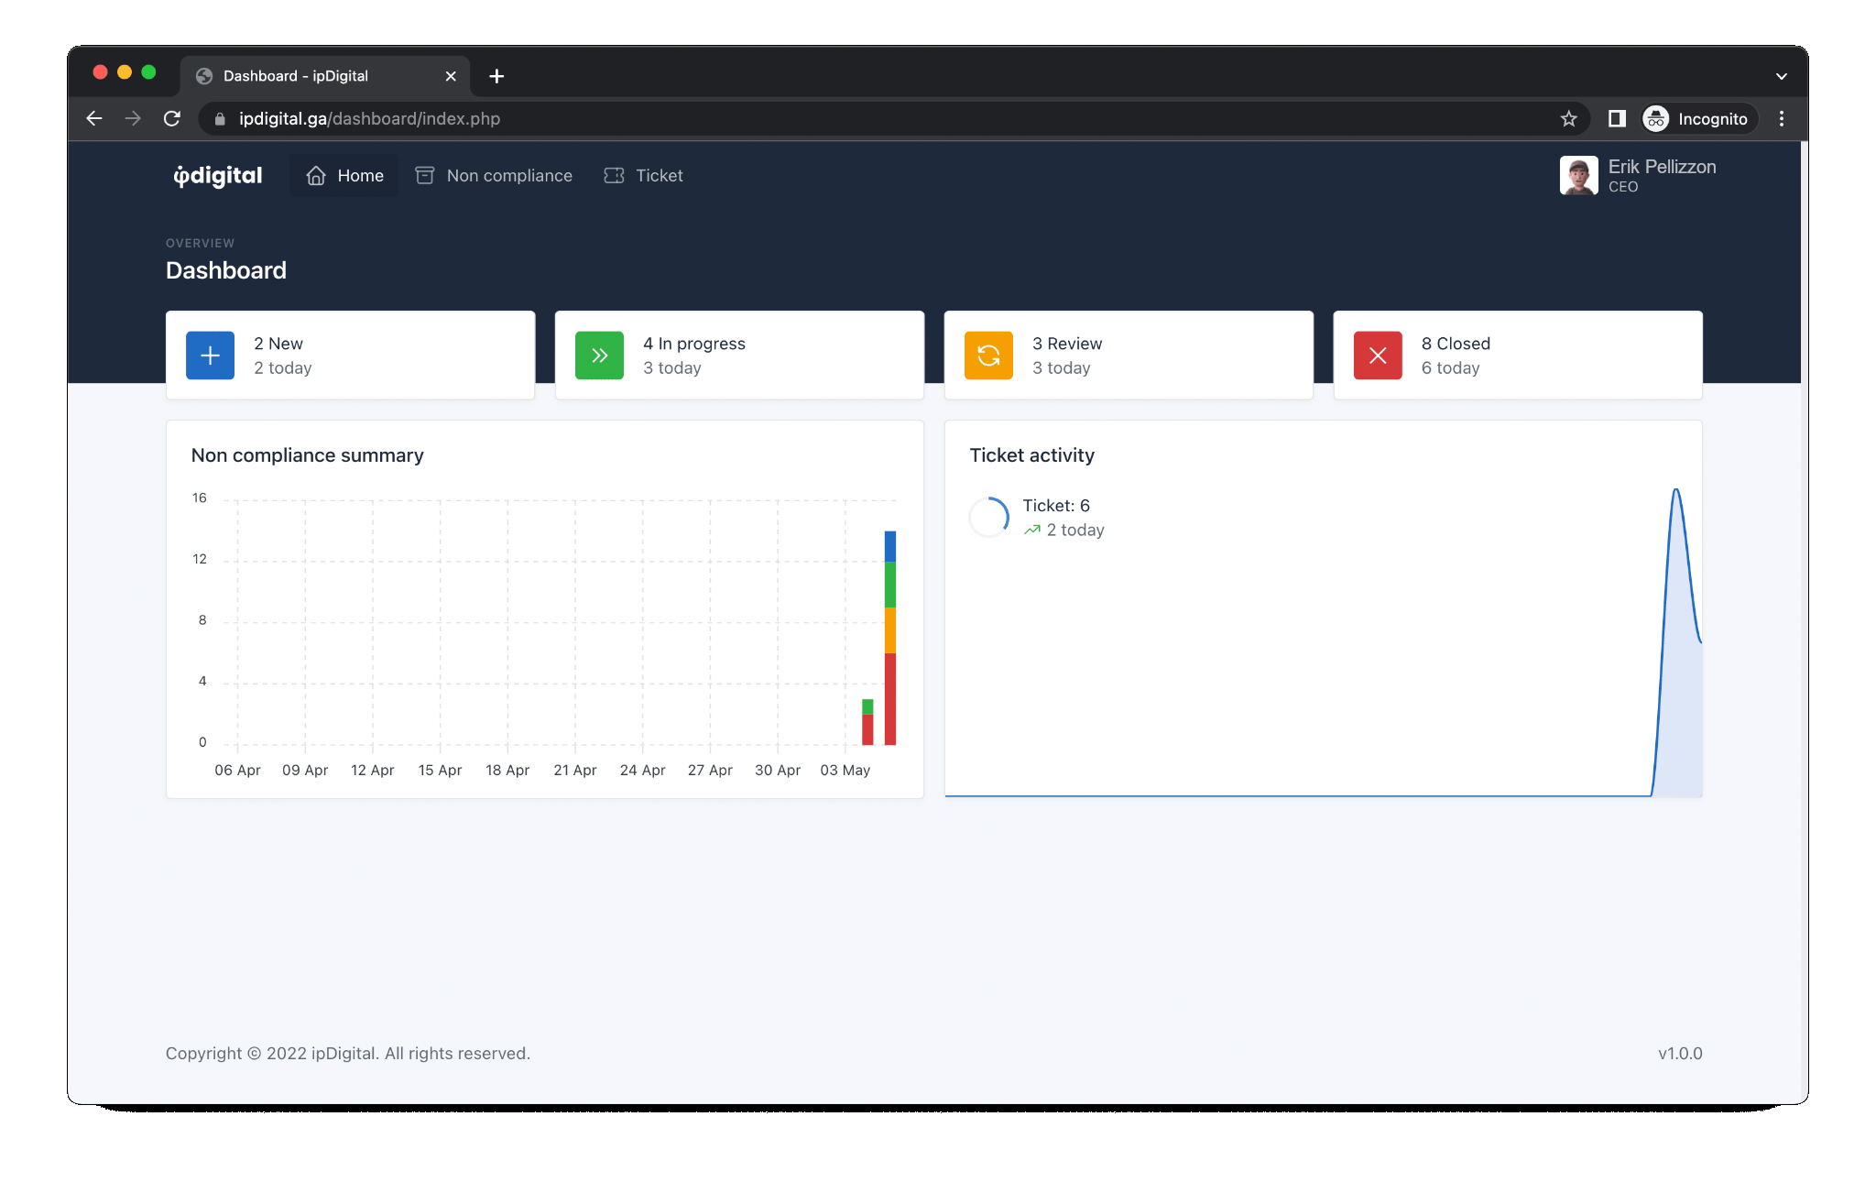1876x1193 pixels.
Task: Go back with the browser arrow
Action: pos(94,119)
